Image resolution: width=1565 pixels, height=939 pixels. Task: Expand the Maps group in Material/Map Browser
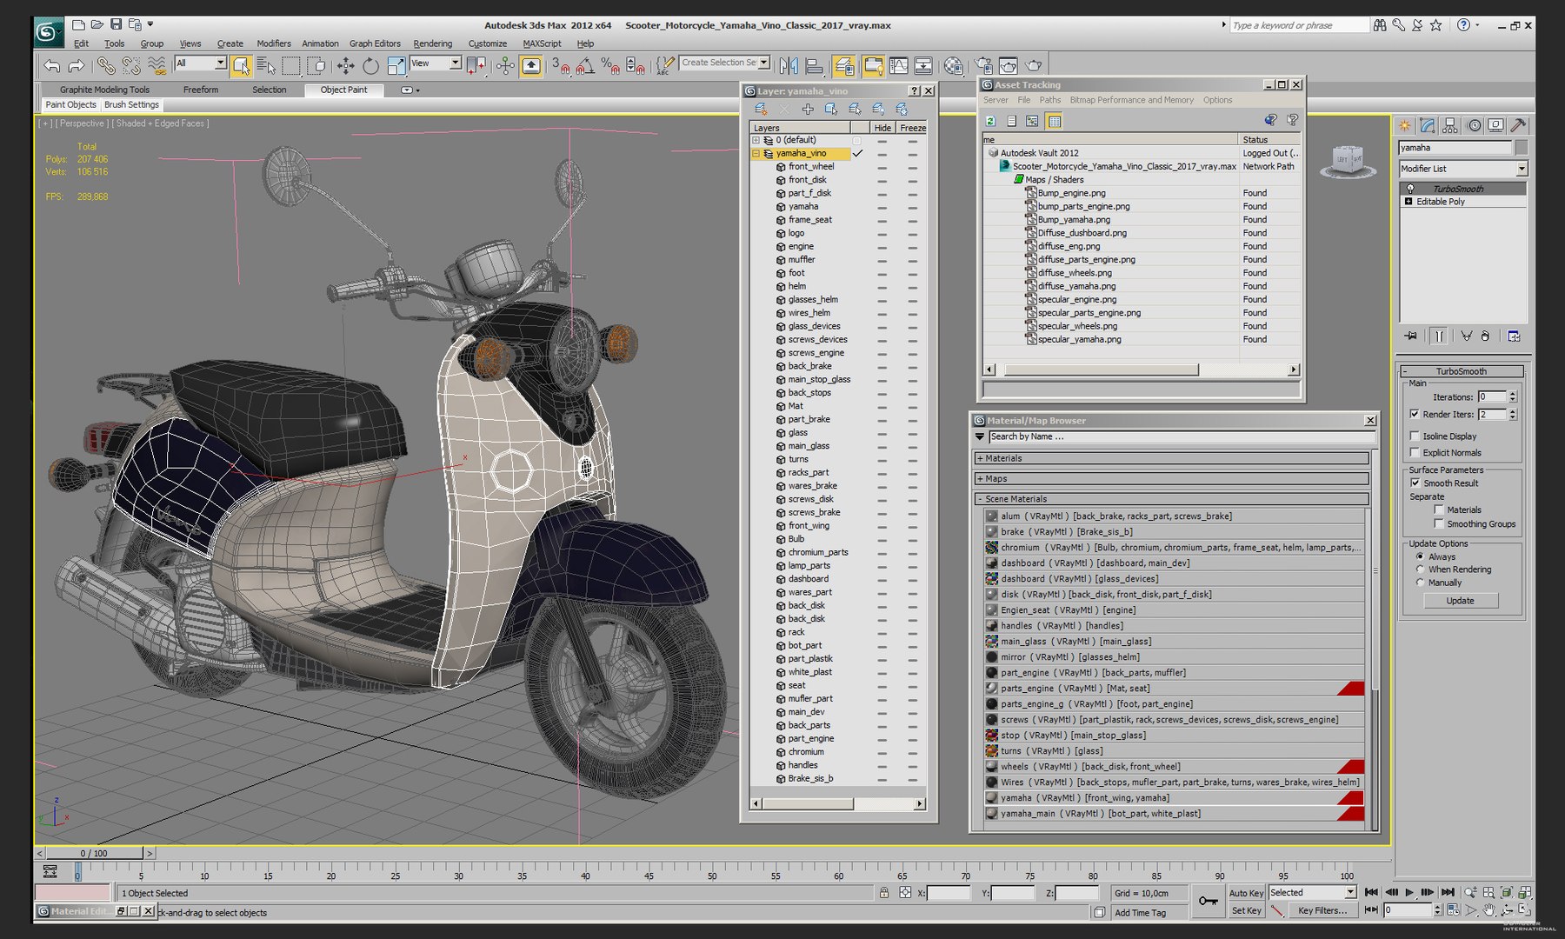(x=1172, y=479)
